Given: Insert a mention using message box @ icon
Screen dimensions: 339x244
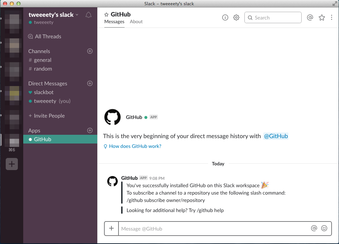Looking at the screenshot, I should point(314,228).
